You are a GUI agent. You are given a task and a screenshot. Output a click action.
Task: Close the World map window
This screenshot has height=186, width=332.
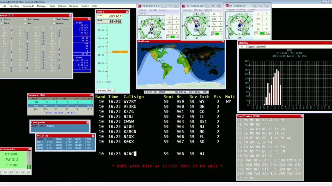(x=223, y=41)
